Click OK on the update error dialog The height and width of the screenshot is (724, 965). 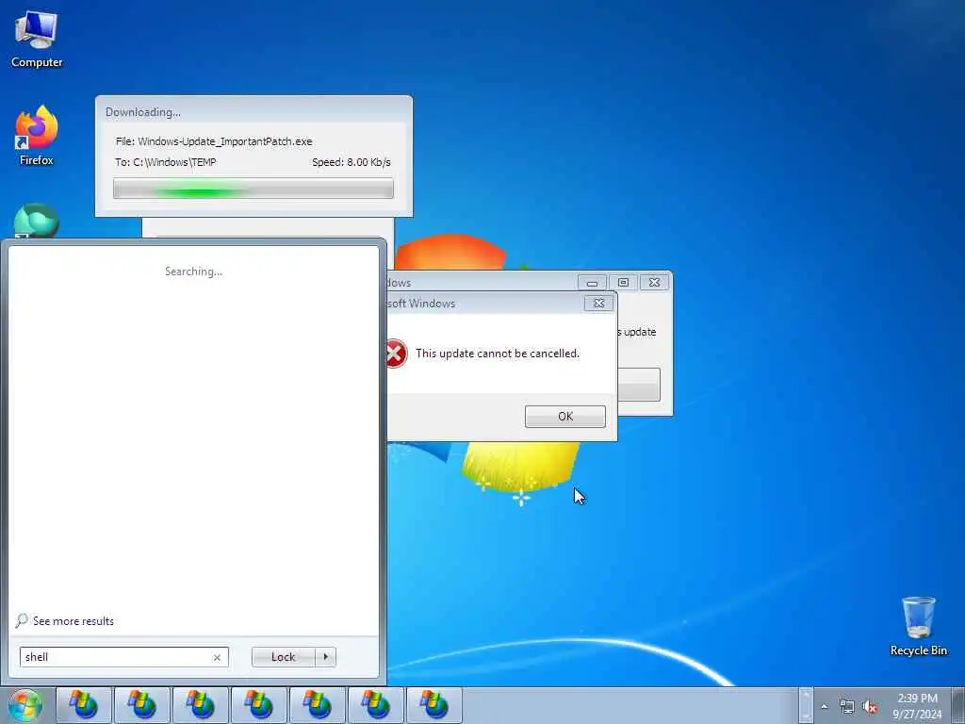click(565, 416)
